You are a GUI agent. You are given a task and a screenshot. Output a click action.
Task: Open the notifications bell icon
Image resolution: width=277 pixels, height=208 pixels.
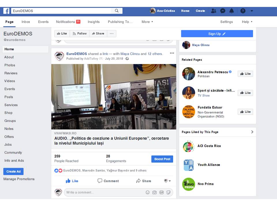[x=231, y=11]
